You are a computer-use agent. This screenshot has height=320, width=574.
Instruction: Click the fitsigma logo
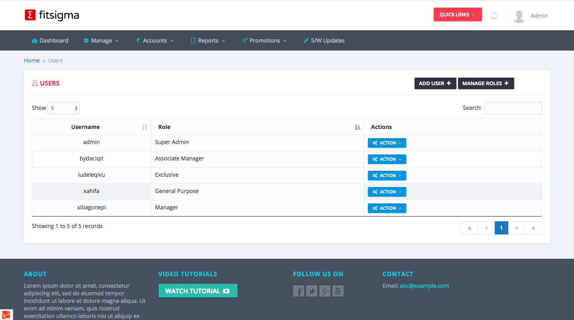52,15
